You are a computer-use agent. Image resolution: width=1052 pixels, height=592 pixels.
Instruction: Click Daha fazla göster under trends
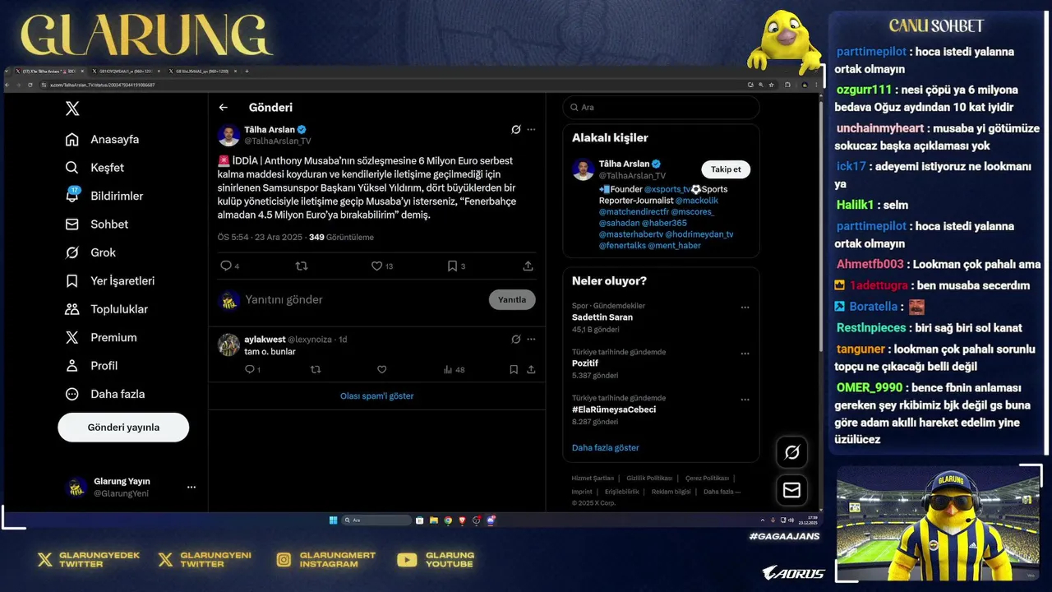pos(605,447)
